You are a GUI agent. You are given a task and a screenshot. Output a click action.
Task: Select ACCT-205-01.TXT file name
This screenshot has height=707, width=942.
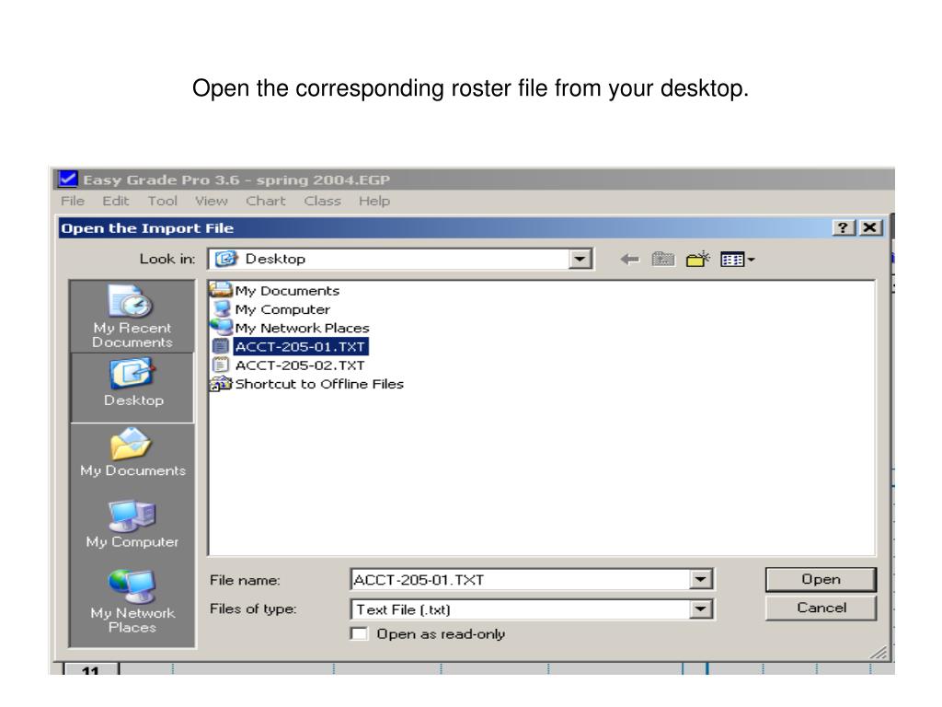click(300, 346)
